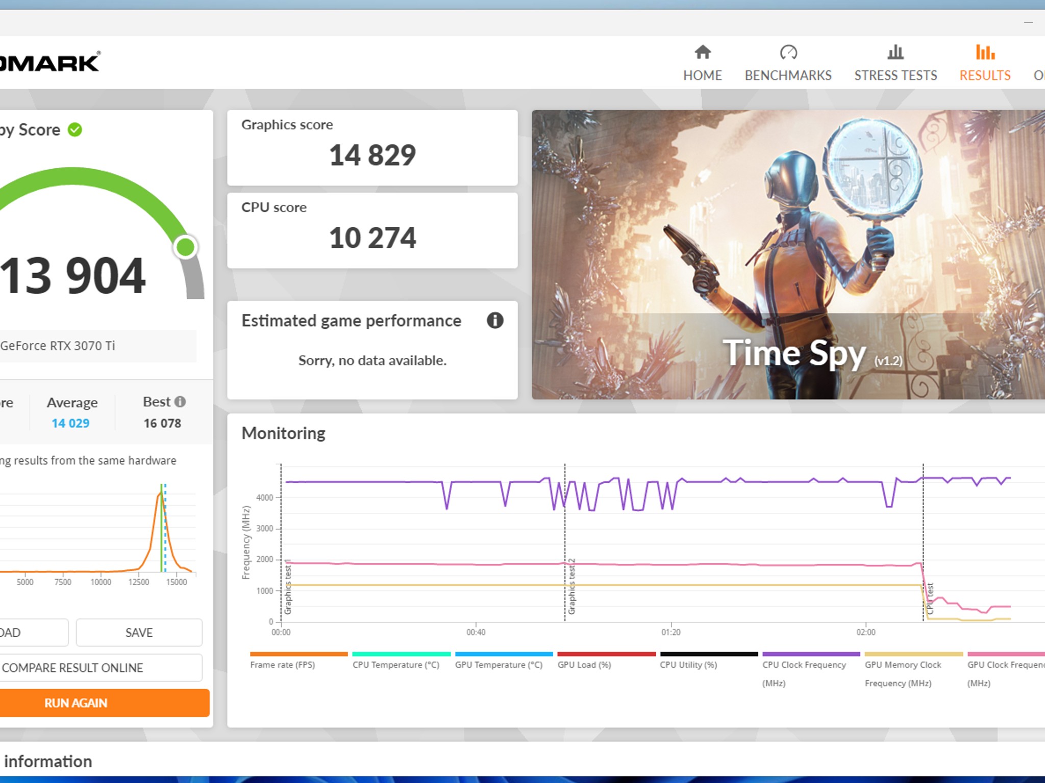1045x783 pixels.
Task: Toggle GPU Memory Clock Frequency legend item
Action: click(x=903, y=665)
